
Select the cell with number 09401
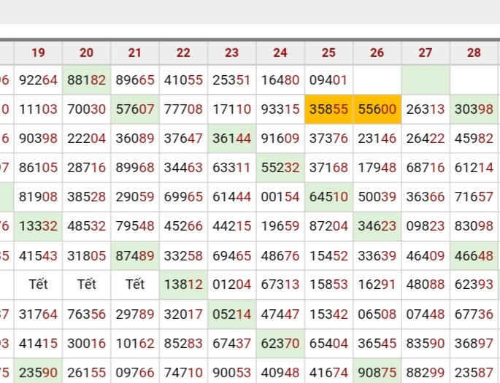tap(328, 80)
